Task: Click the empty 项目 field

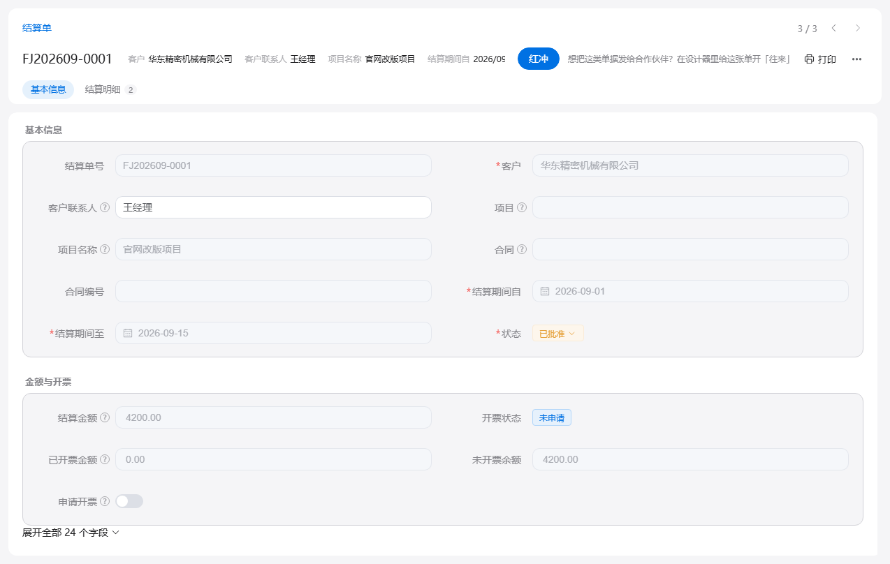Action: point(690,207)
